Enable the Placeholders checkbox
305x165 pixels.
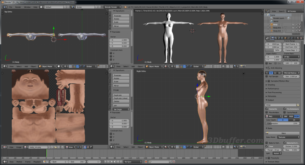click(267, 113)
